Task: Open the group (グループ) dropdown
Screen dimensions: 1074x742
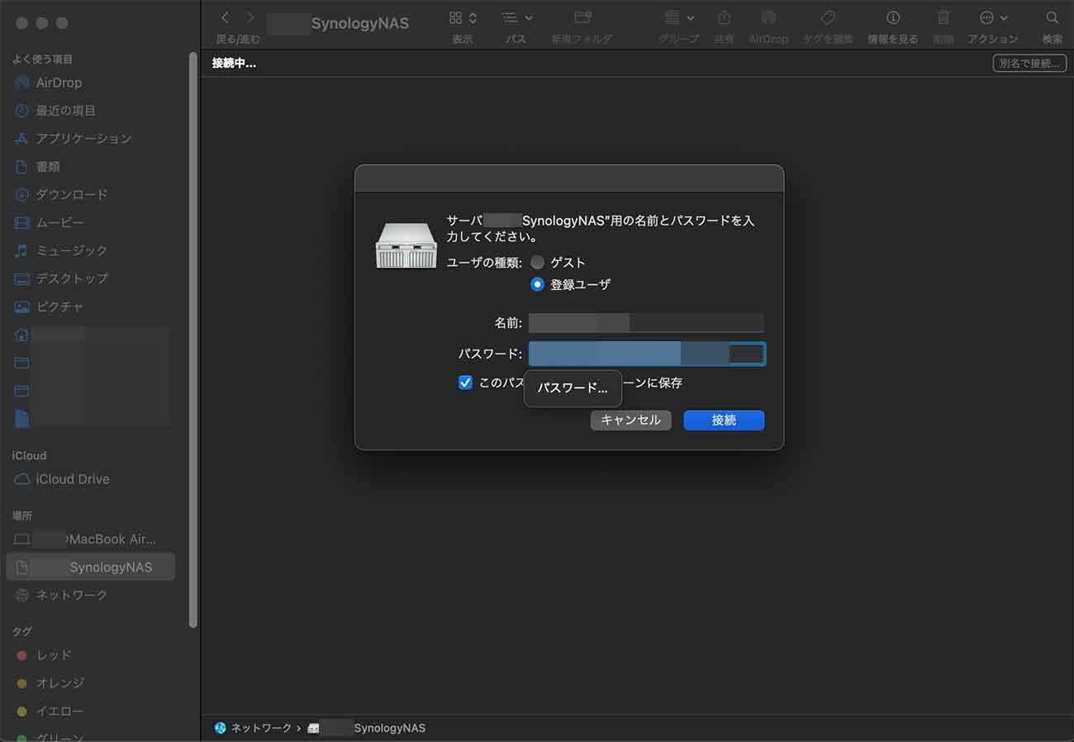Action: click(679, 17)
